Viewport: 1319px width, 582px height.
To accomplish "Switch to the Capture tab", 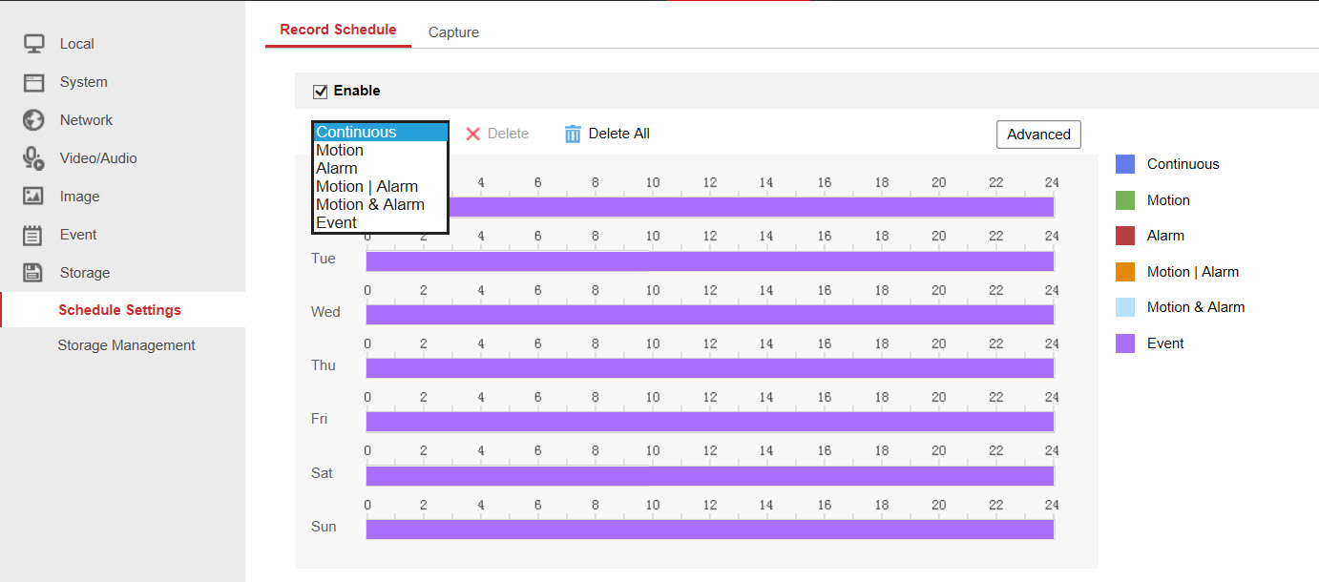I will click(453, 32).
